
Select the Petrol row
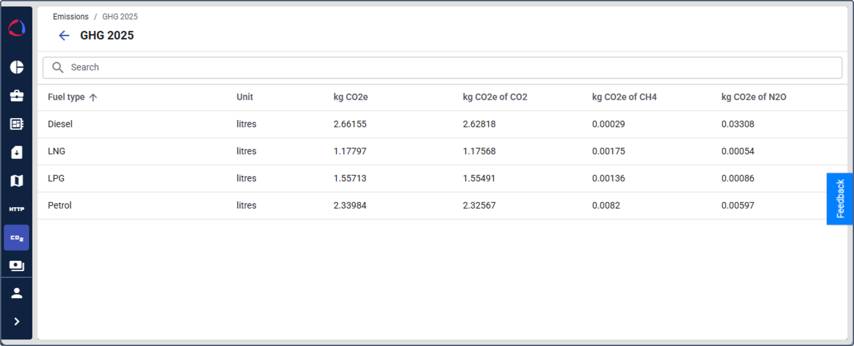pos(59,205)
